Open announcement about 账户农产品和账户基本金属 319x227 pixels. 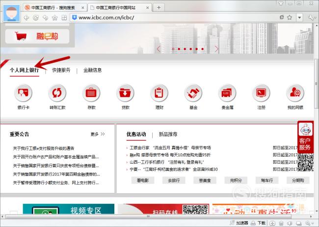56,157
